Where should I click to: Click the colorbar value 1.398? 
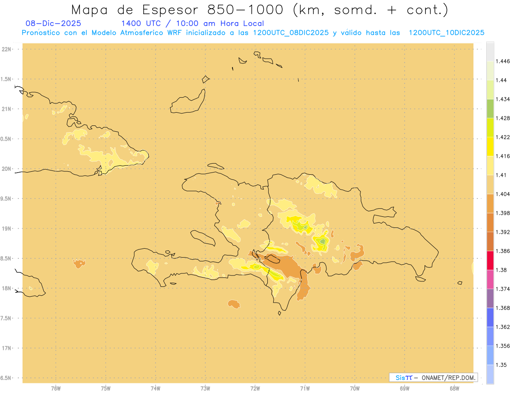click(503, 213)
